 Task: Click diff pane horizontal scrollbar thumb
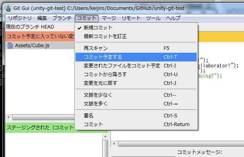[x=181, y=144]
